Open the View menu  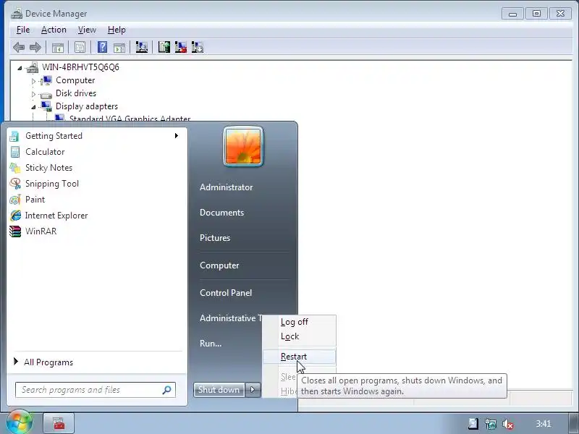tap(87, 30)
